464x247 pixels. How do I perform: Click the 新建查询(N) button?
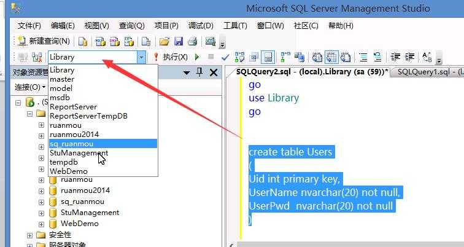pos(44,41)
